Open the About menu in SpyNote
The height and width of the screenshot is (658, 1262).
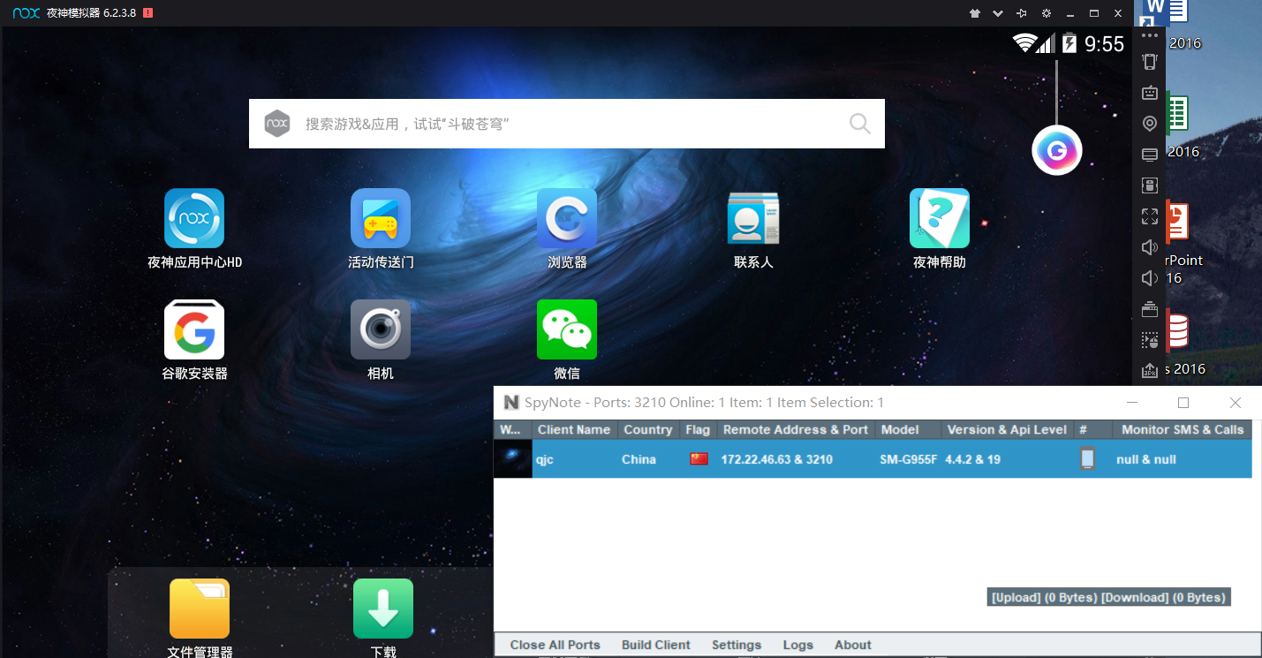click(853, 645)
